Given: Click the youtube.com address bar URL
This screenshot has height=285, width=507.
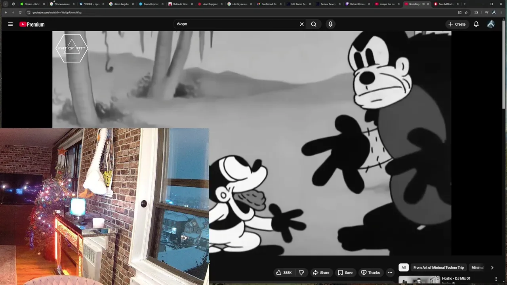Looking at the screenshot, I should (x=57, y=12).
